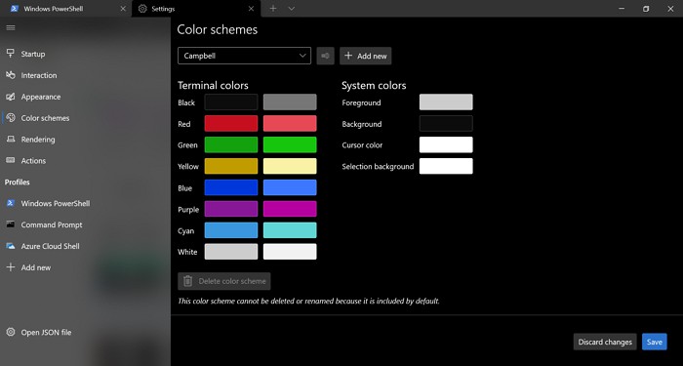Open the new tab profile dropdown chevron
Image resolution: width=683 pixels, height=366 pixels.
click(292, 8)
